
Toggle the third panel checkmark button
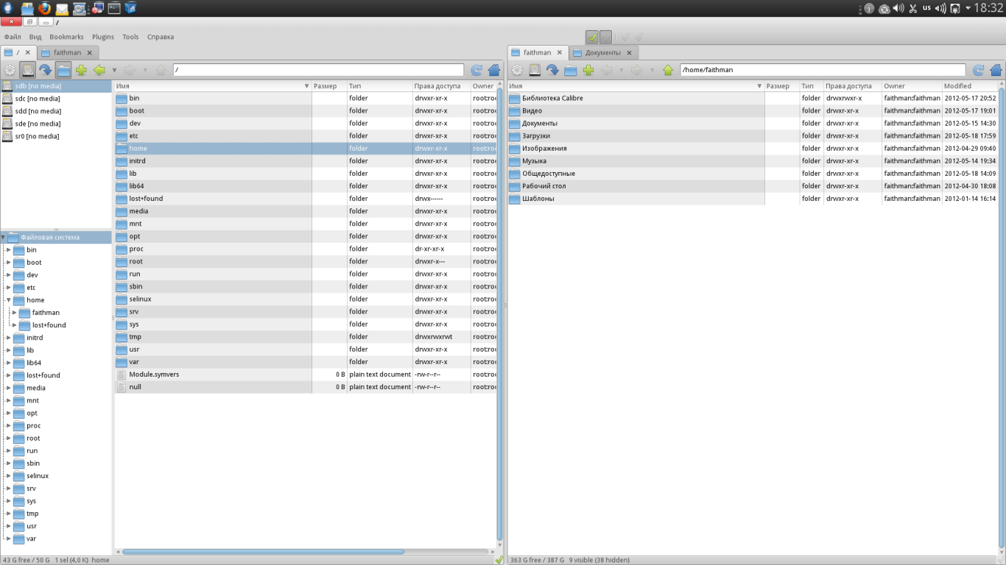pyautogui.click(x=626, y=37)
